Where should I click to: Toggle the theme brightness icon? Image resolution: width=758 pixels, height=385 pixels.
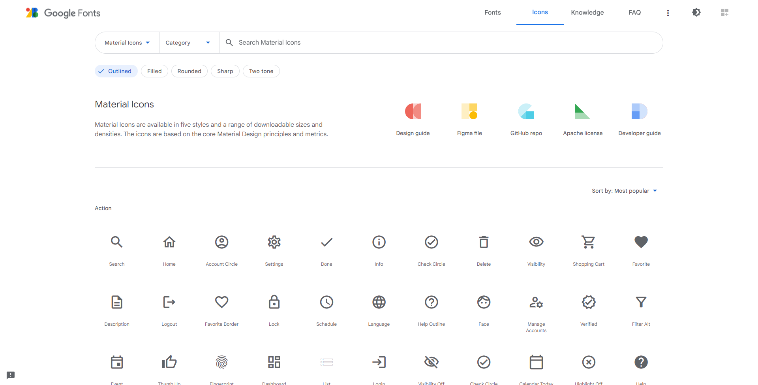tap(696, 12)
